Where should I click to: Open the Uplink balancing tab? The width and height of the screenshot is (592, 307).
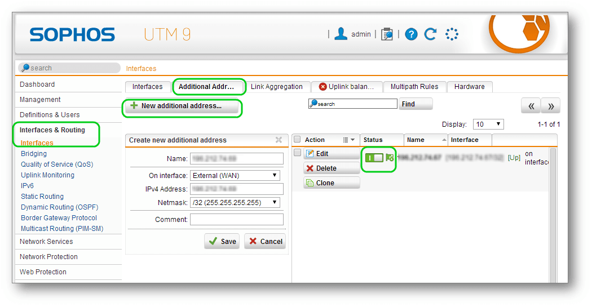click(347, 87)
